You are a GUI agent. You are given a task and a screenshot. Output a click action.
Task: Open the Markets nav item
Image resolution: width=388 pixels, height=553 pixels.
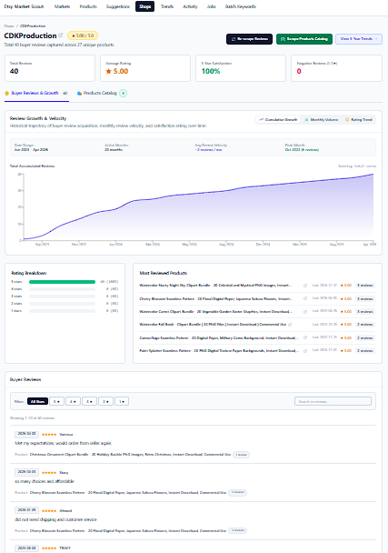pyautogui.click(x=62, y=6)
